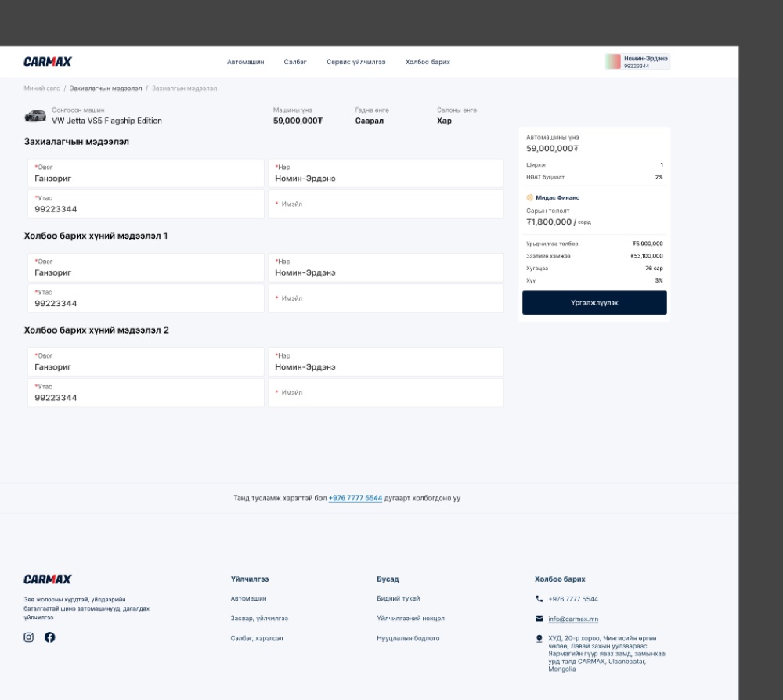Screen dimensions: 783x700
Task: Click the location pin icon in footer
Action: coord(539,639)
